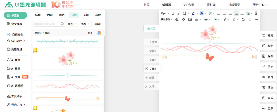The image size is (277, 112).
Task: Insert image using the toolbar picture icon
Action: 190,19
